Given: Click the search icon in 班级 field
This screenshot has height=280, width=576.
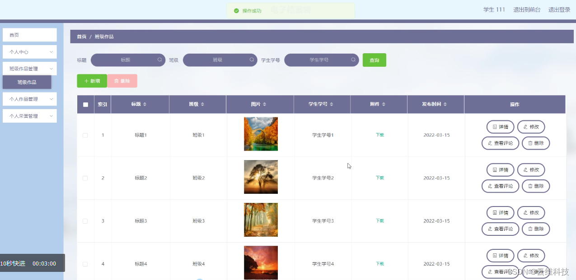Looking at the screenshot, I should (252, 60).
